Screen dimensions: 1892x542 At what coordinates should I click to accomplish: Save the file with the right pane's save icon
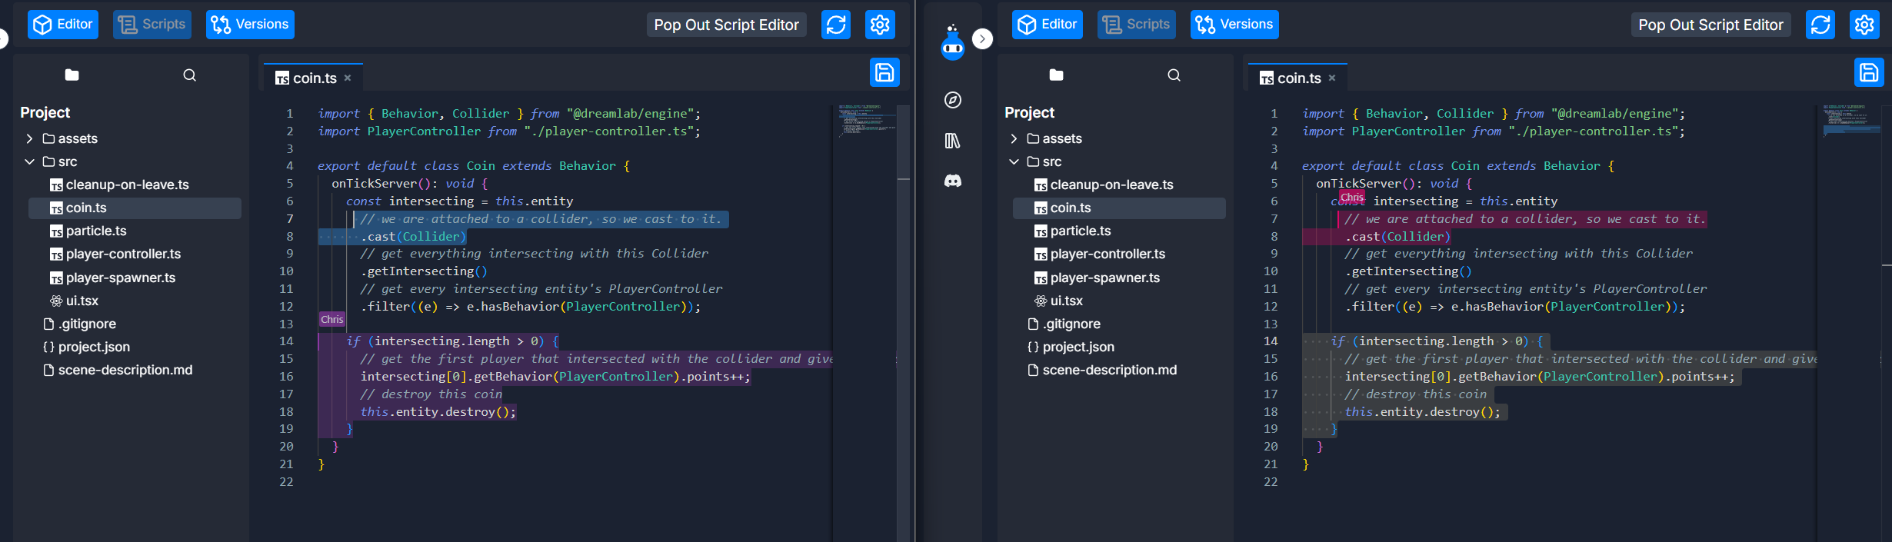[1869, 73]
